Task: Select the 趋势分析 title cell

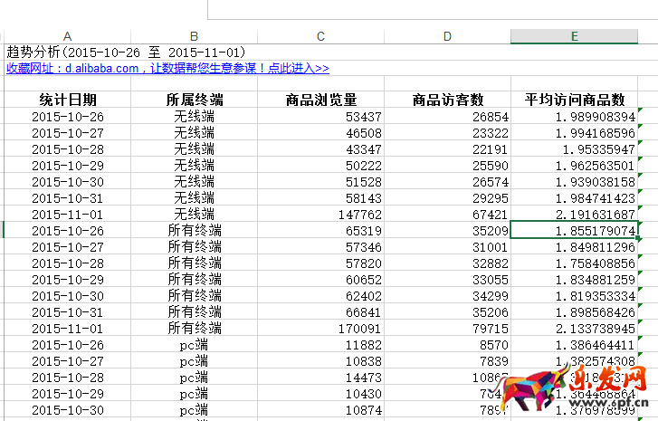Action: coord(125,53)
